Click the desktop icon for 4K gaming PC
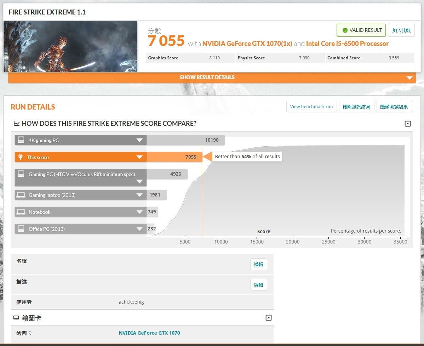The width and height of the screenshot is (424, 346). pyautogui.click(x=21, y=140)
